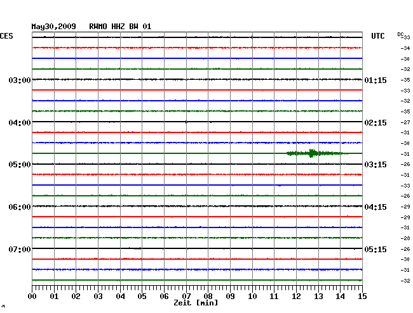
Task: Click minute tick label 12
Action: [296, 296]
